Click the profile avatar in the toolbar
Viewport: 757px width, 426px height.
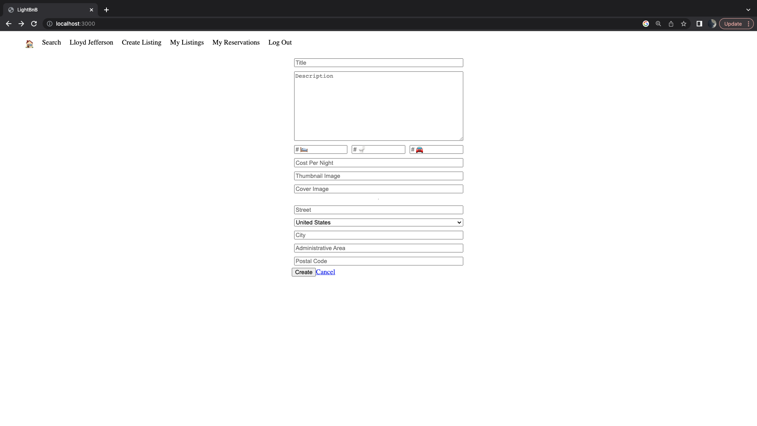pyautogui.click(x=713, y=24)
